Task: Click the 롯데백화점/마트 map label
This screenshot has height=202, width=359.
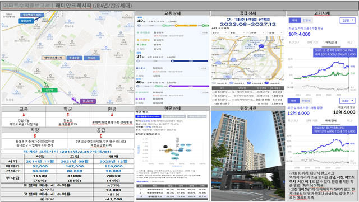Action: [x=32, y=15]
